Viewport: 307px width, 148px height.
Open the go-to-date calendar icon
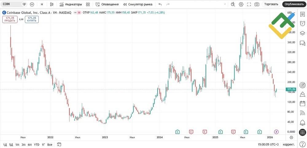pos(59,145)
